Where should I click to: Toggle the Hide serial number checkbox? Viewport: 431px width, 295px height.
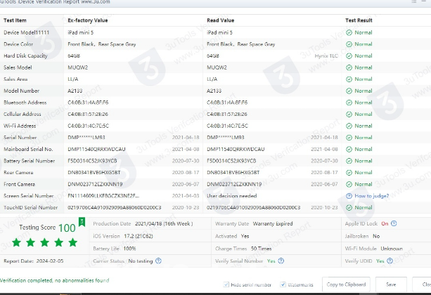coord(226,284)
